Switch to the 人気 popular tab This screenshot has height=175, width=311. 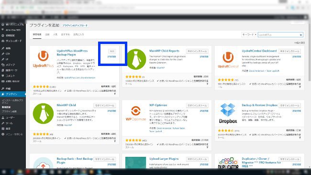[x=55, y=34]
